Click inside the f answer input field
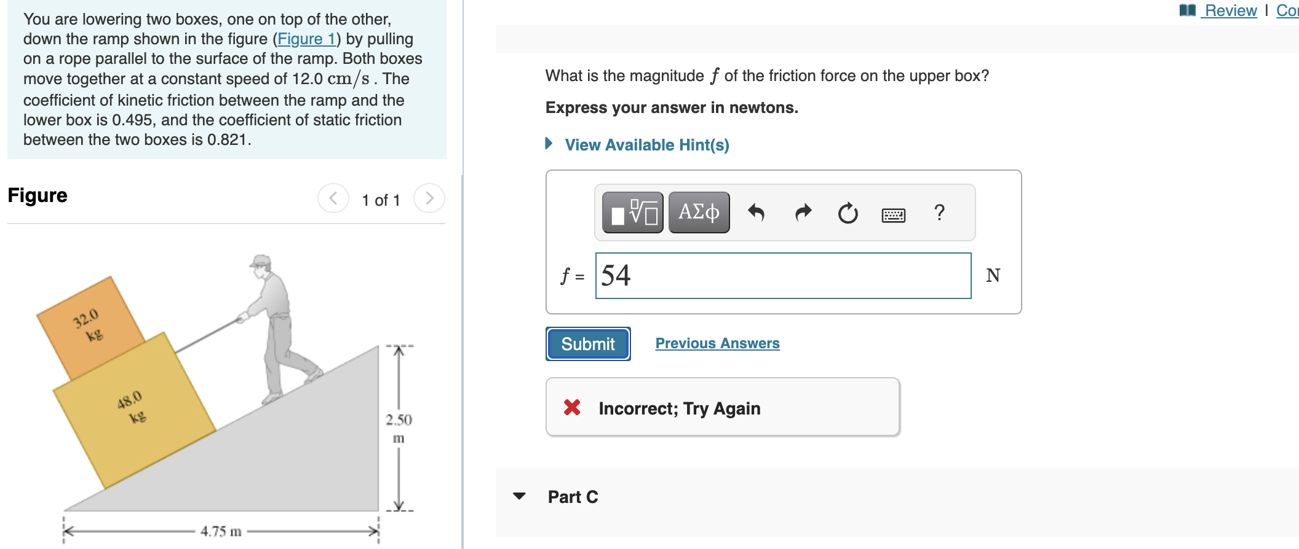 (781, 276)
